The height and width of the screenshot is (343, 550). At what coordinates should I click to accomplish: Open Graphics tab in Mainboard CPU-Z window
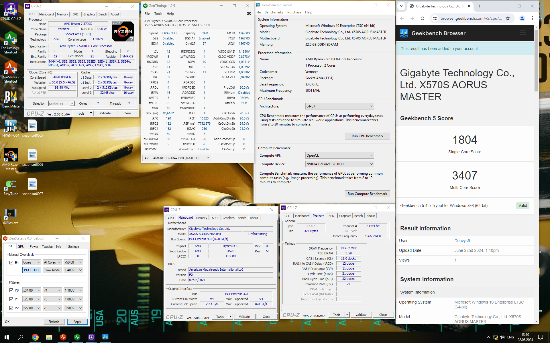pos(228,218)
